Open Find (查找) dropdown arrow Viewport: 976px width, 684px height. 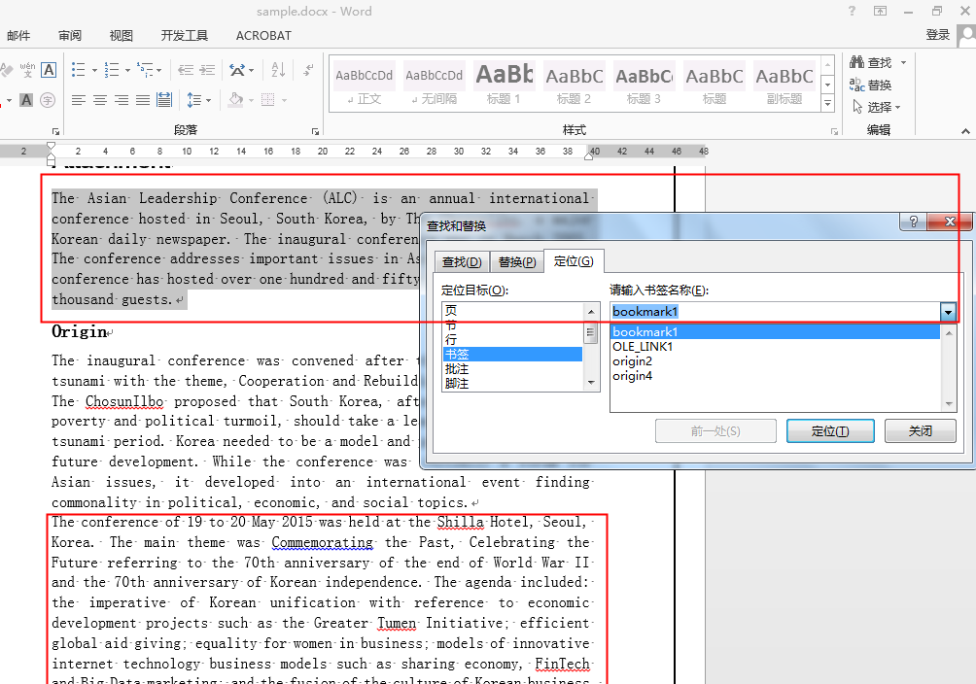pyautogui.click(x=903, y=62)
